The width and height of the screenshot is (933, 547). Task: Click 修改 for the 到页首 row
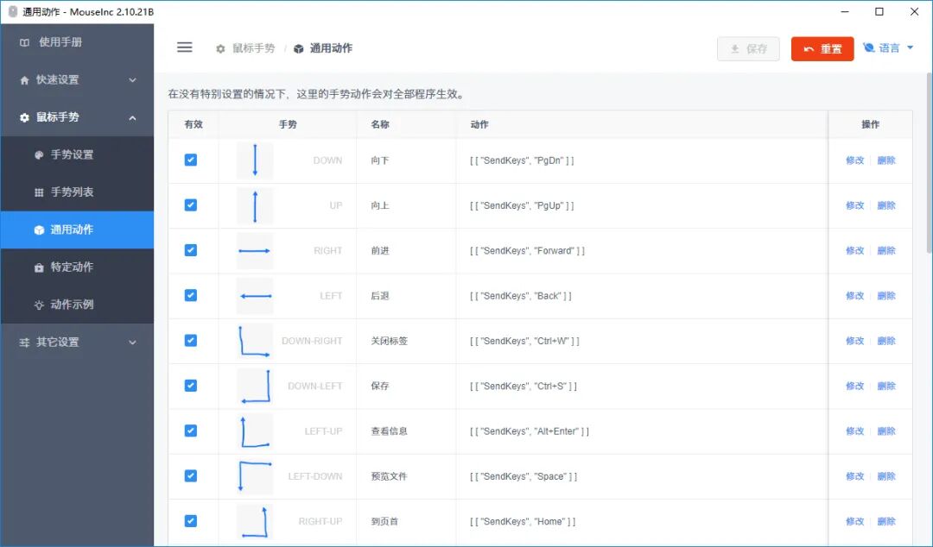click(855, 522)
